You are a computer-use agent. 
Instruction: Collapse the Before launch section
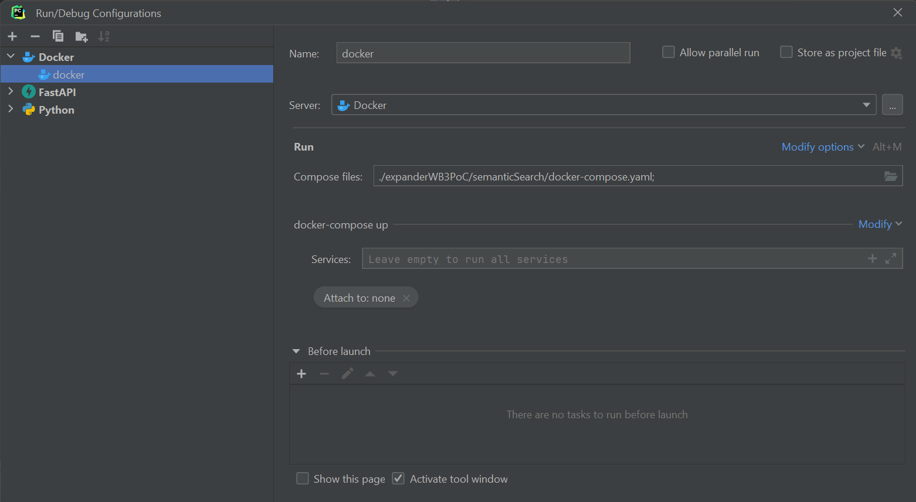tap(296, 351)
